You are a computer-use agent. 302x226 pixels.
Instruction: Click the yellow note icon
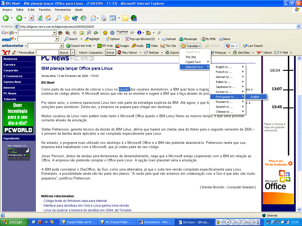click(125, 18)
